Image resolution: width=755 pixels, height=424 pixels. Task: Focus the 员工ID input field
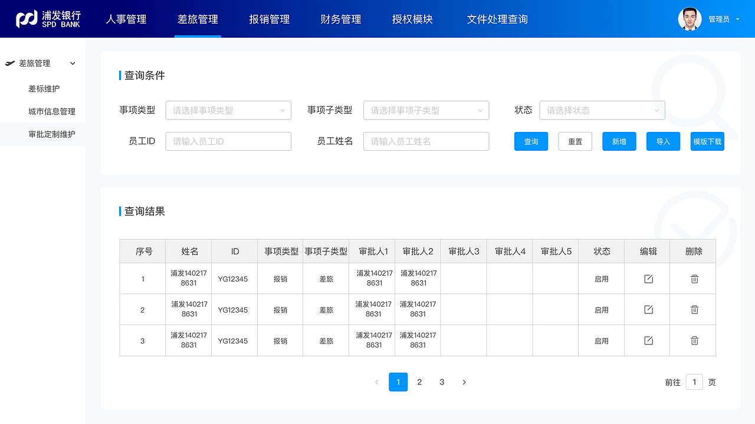[228, 141]
